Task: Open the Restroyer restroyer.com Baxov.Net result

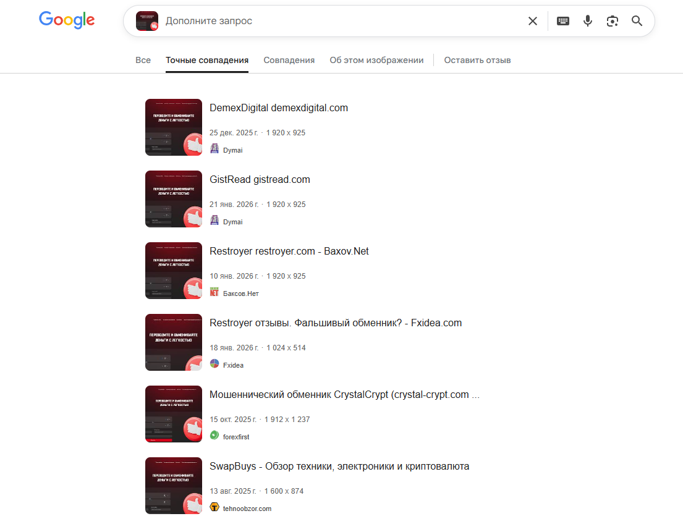Action: coord(289,251)
